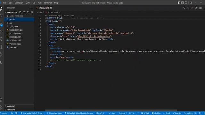Open the Help menu
The height and width of the screenshot is (115, 205).
point(56,3)
